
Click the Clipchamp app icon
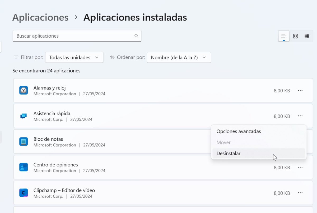point(24,193)
